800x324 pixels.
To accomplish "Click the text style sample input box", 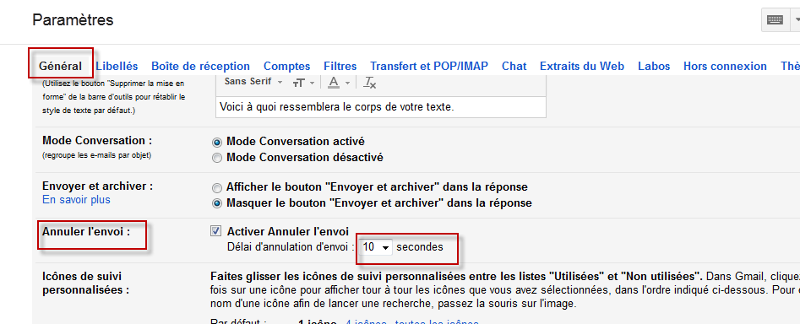I will pos(381,107).
